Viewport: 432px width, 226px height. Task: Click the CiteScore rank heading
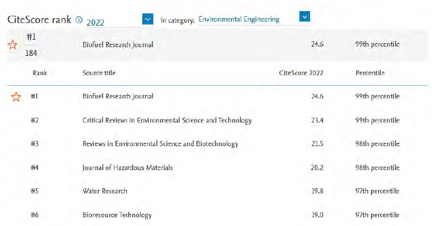[x=40, y=20]
